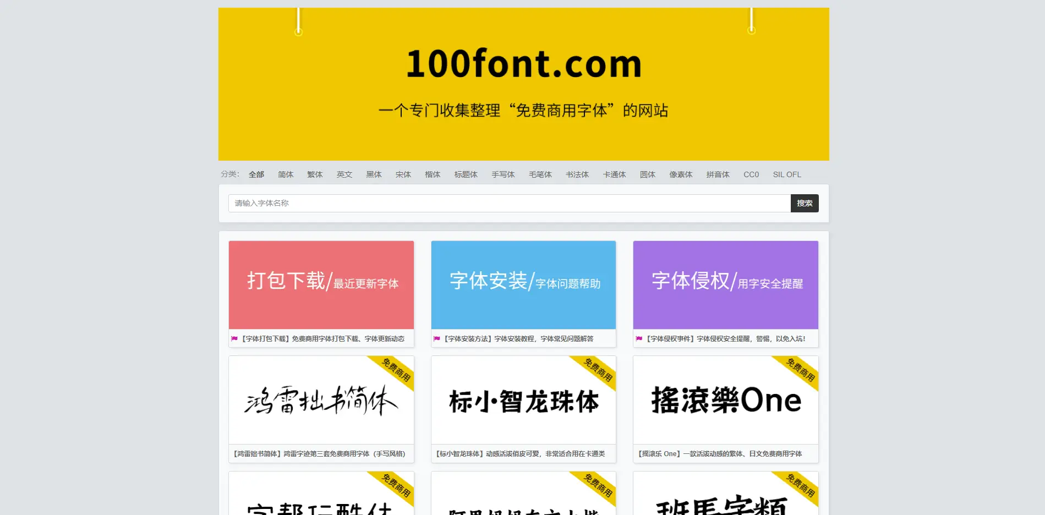Filter fonts by 像素体 category
The width and height of the screenshot is (1045, 515).
click(681, 174)
